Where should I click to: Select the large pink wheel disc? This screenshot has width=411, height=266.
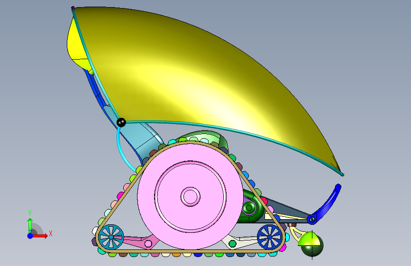point(190,196)
